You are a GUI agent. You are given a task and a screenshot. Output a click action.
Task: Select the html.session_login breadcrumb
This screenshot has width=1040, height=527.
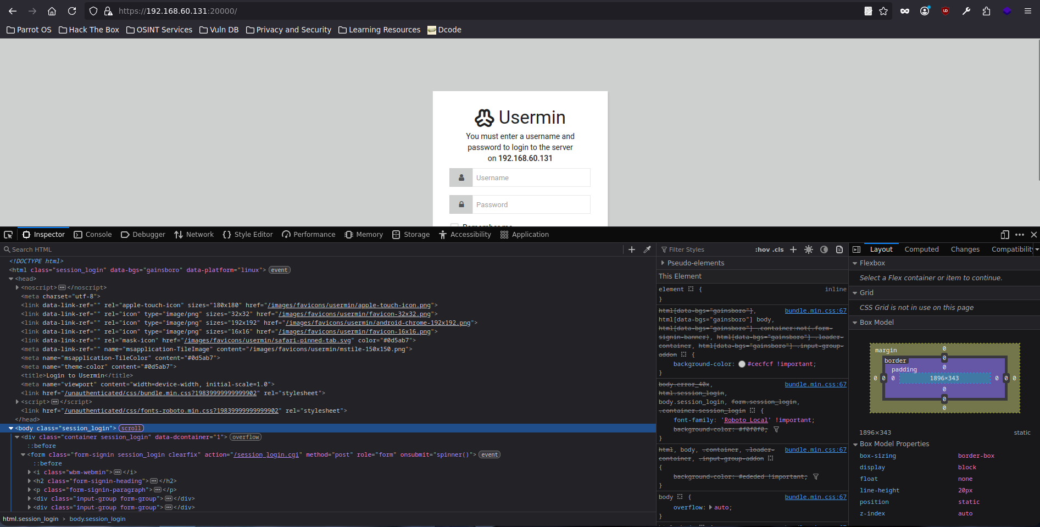31,519
